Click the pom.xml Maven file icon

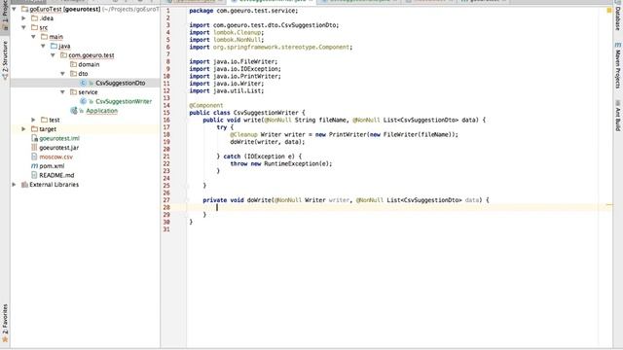click(x=35, y=166)
